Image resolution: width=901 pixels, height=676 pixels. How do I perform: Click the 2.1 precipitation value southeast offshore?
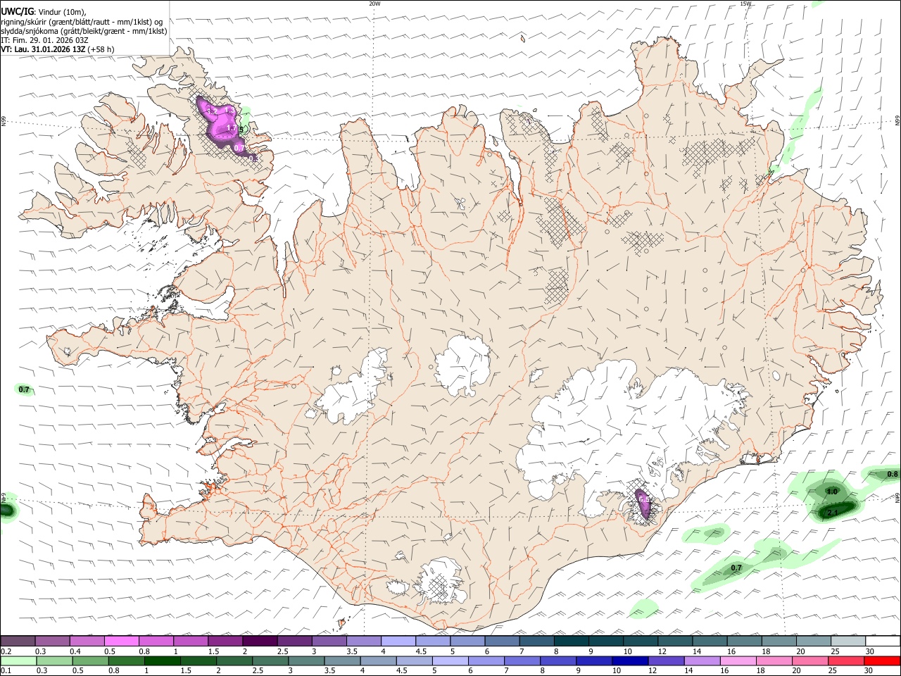[832, 513]
